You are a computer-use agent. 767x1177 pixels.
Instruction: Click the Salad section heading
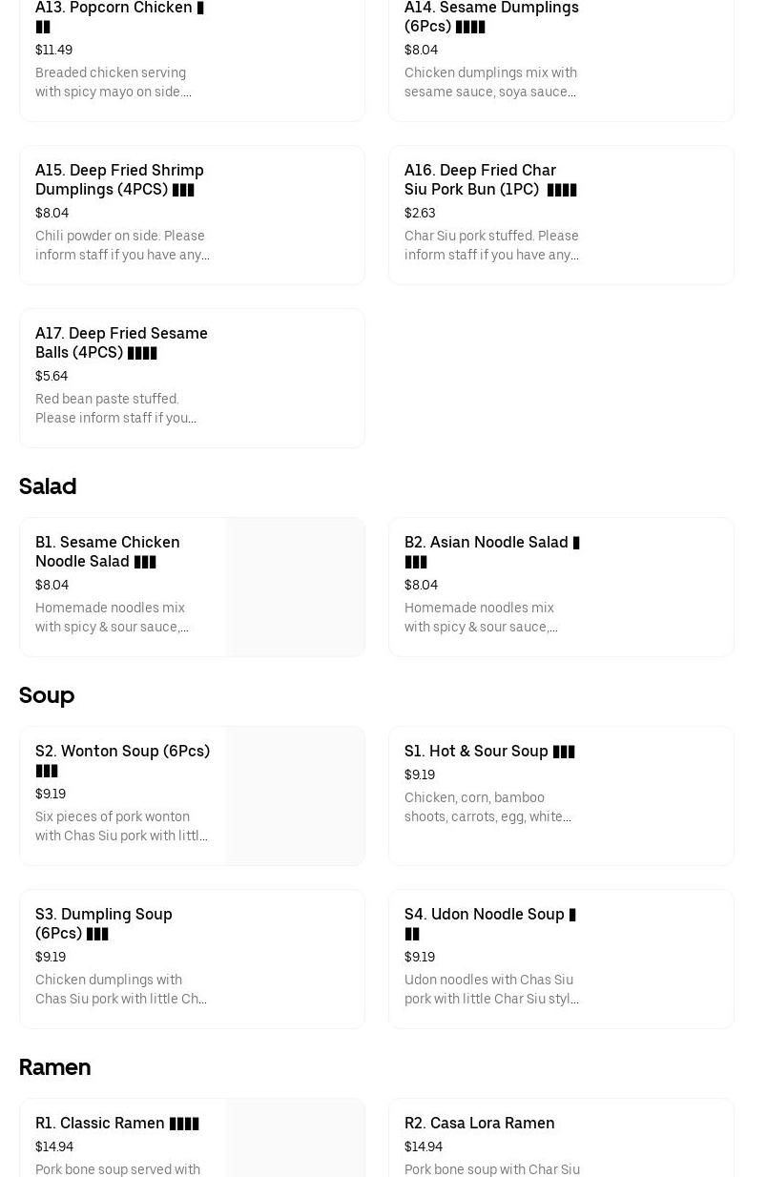click(x=48, y=486)
